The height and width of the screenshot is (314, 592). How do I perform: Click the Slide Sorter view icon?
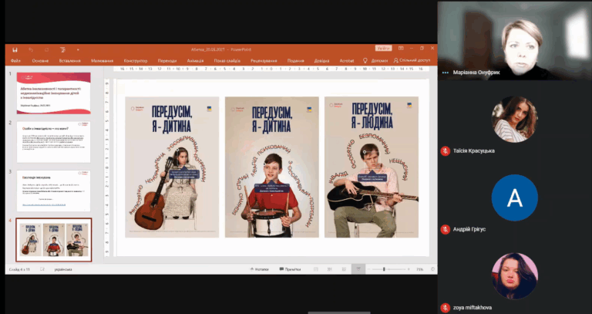pyautogui.click(x=331, y=268)
